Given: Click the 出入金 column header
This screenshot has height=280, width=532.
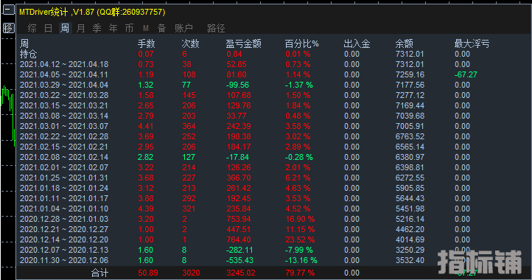Looking at the screenshot, I should pos(357,43).
